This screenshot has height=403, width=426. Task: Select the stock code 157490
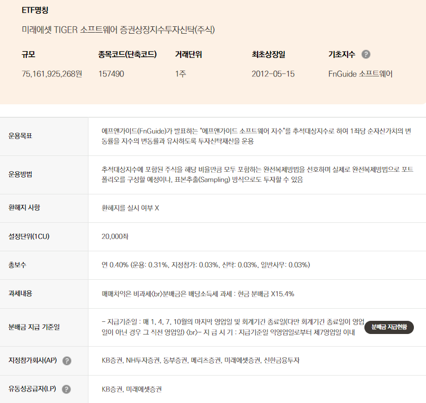pos(111,74)
